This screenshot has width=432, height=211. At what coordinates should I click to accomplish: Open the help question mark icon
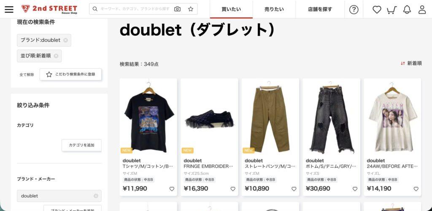point(354,10)
